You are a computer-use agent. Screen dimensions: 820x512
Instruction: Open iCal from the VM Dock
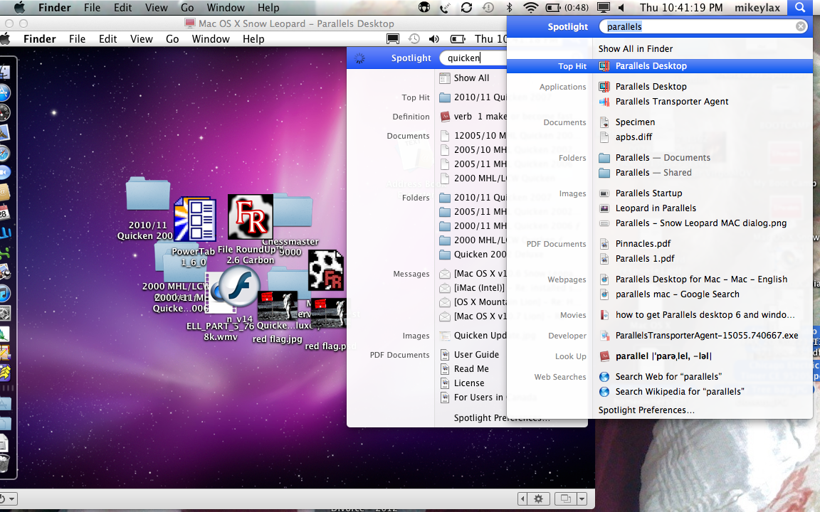(x=4, y=212)
